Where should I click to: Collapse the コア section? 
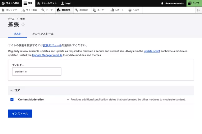click(11, 90)
